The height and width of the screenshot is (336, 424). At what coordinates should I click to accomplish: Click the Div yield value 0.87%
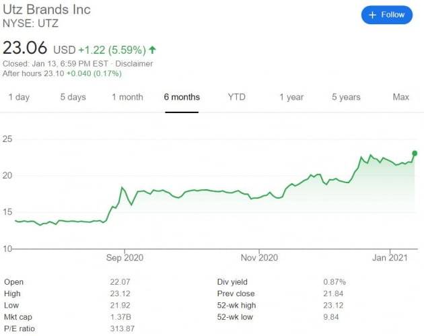click(335, 280)
